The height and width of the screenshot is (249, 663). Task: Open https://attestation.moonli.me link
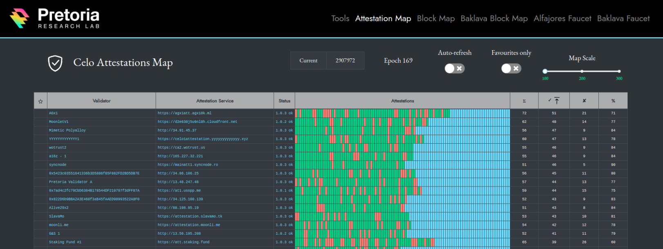(189, 225)
